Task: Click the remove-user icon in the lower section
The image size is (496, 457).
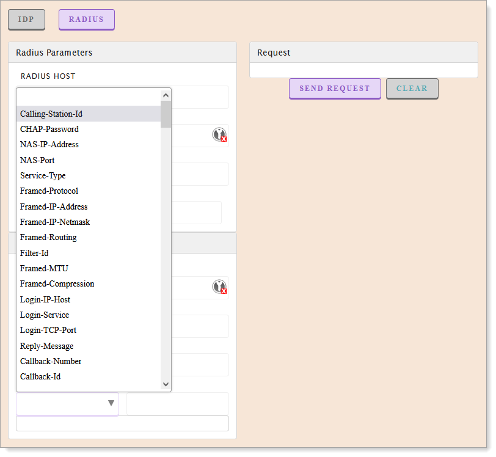Action: (x=219, y=287)
